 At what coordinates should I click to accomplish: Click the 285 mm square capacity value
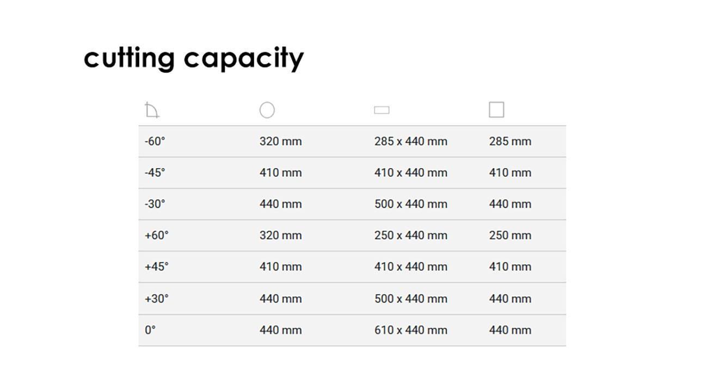click(510, 141)
